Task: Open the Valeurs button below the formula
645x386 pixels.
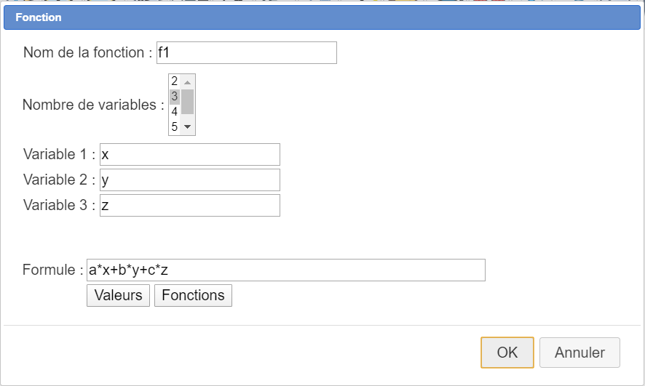Action: click(118, 295)
